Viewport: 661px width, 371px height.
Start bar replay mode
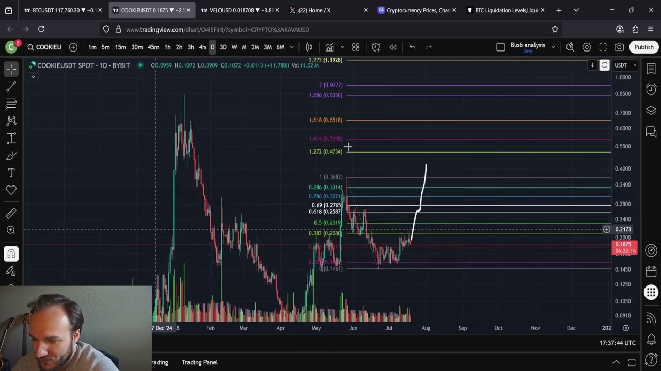393,47
